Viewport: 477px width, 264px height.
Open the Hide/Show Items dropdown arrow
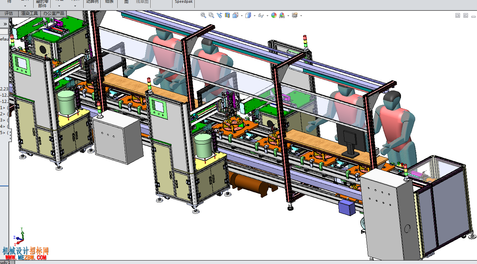point(267,16)
